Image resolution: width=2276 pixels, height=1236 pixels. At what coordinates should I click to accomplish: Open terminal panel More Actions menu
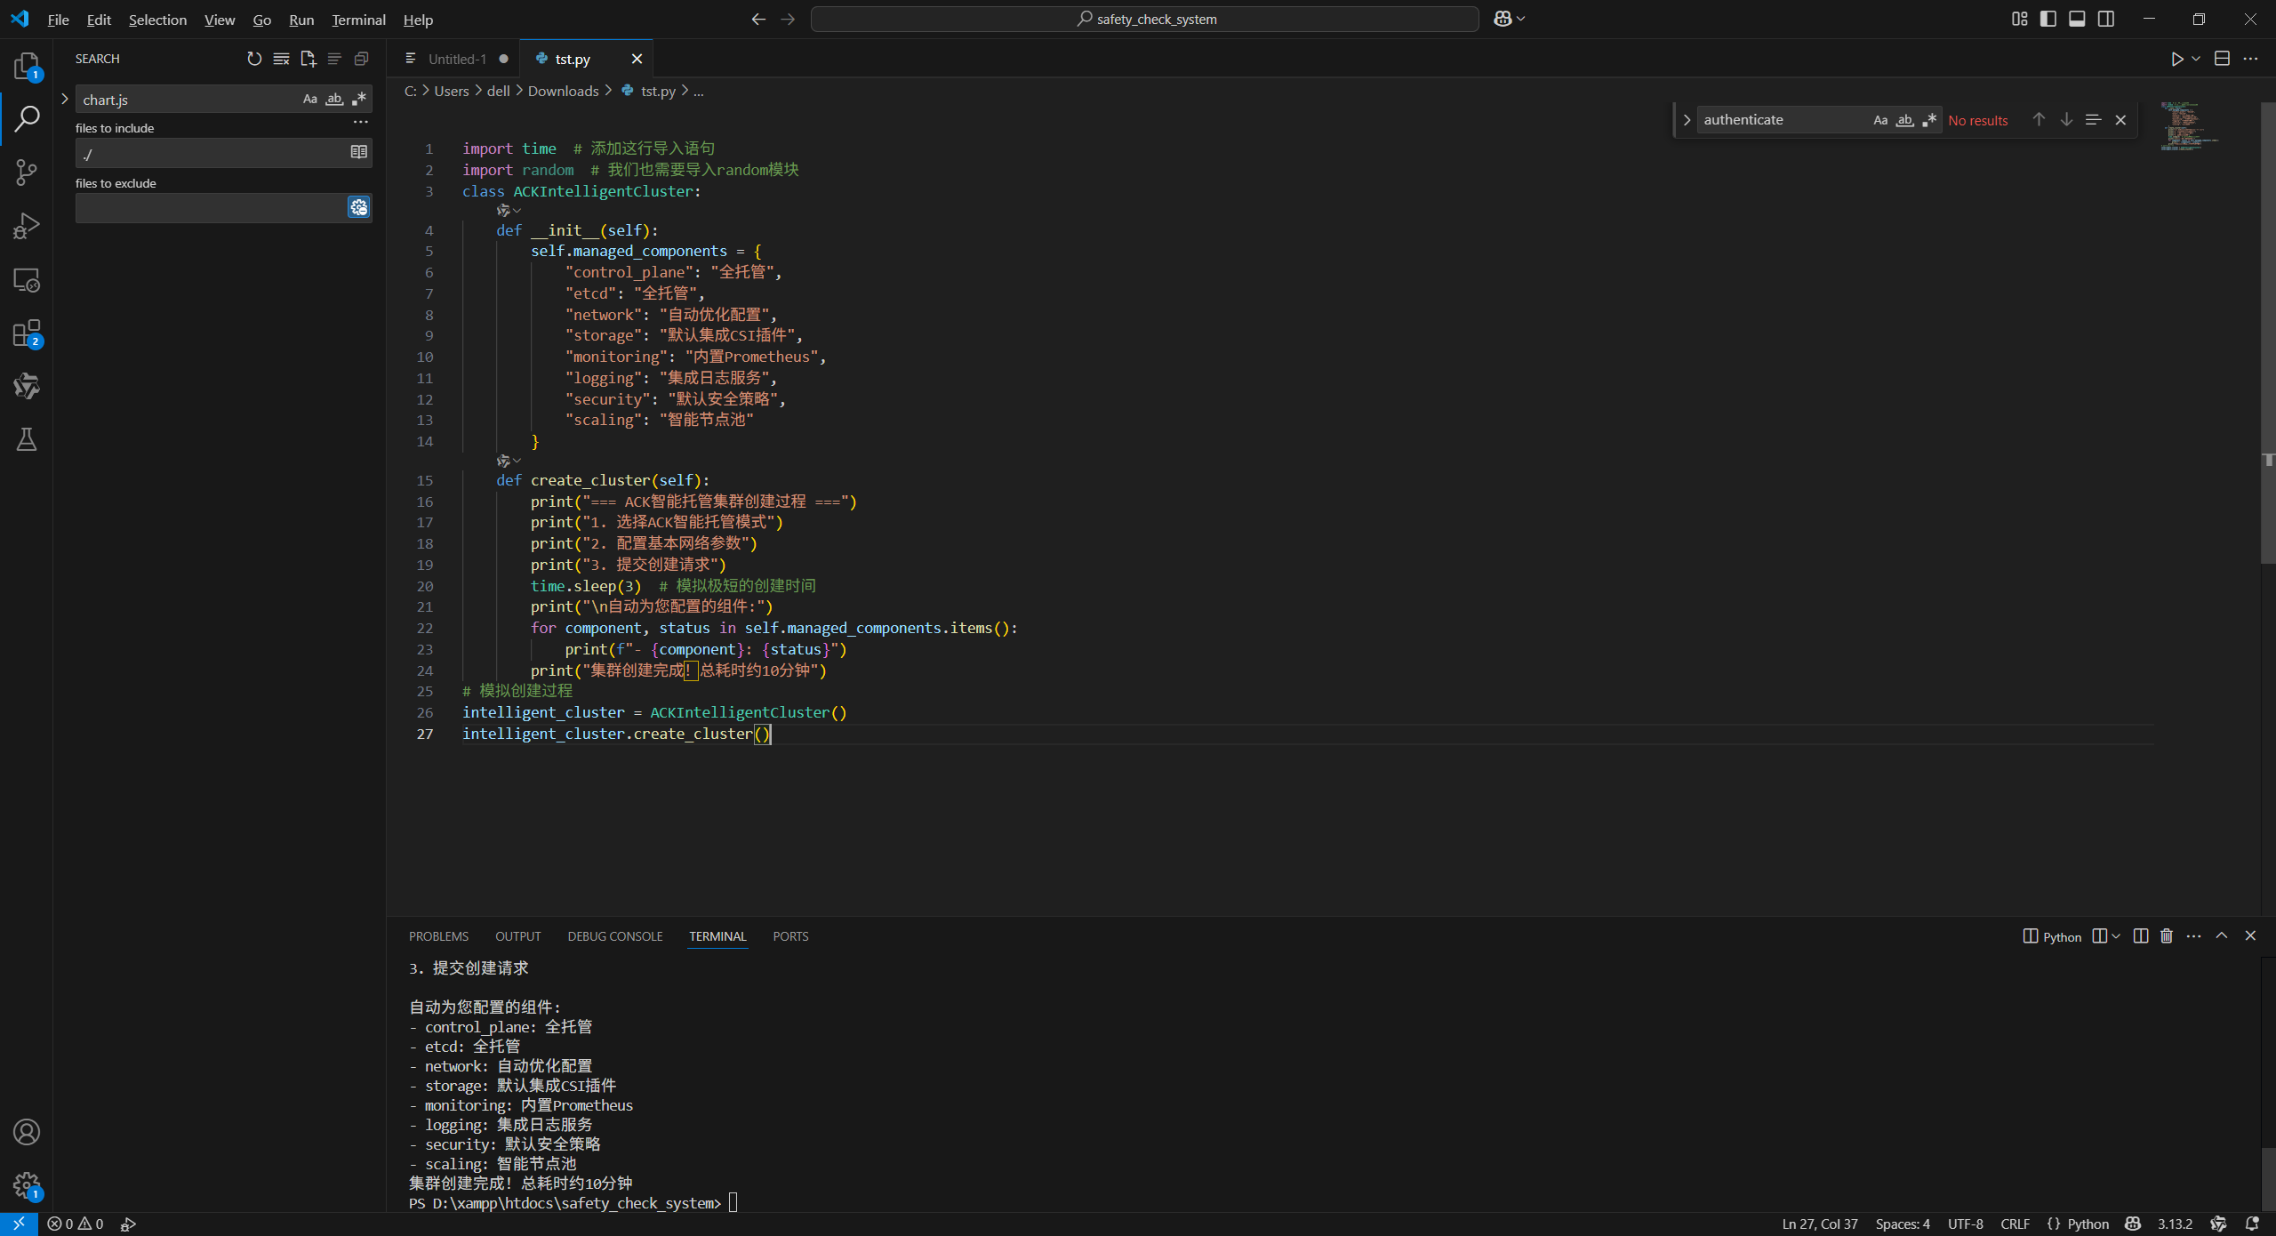(x=2193, y=935)
